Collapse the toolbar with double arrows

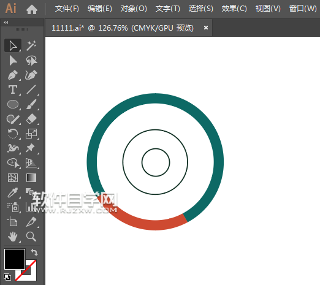6,23
